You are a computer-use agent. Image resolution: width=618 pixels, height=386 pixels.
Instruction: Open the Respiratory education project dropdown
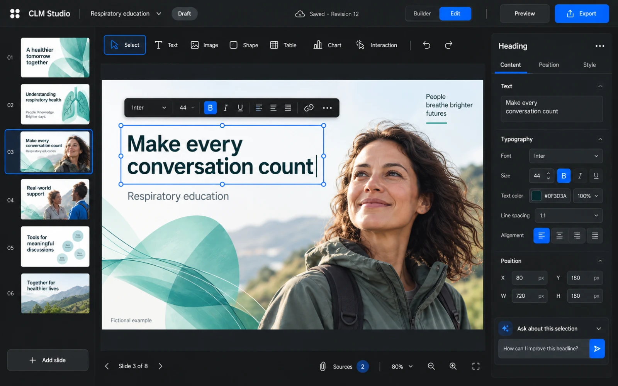point(126,14)
